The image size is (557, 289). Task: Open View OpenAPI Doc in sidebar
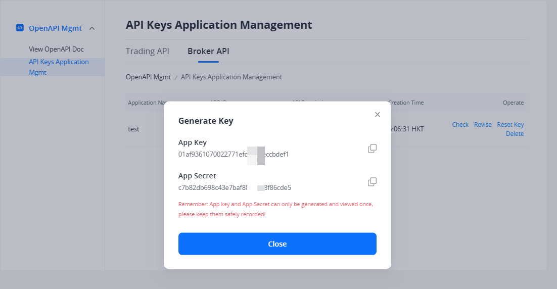coord(56,50)
